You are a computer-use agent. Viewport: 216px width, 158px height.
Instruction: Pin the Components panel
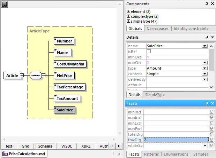click(x=207, y=4)
